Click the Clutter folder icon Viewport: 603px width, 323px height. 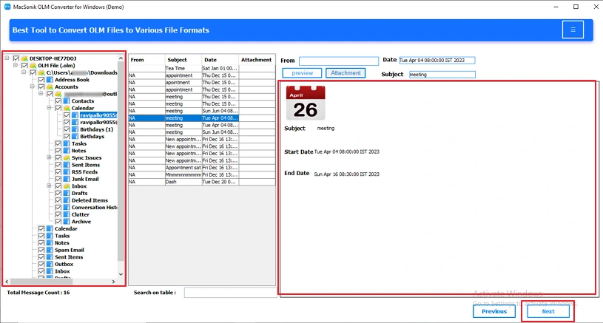67,214
